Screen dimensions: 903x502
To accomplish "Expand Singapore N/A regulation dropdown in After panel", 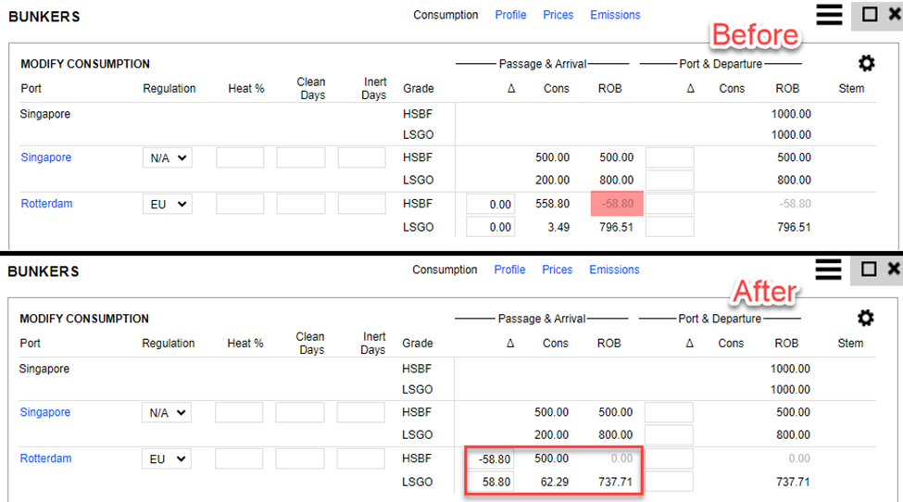I will click(x=167, y=413).
